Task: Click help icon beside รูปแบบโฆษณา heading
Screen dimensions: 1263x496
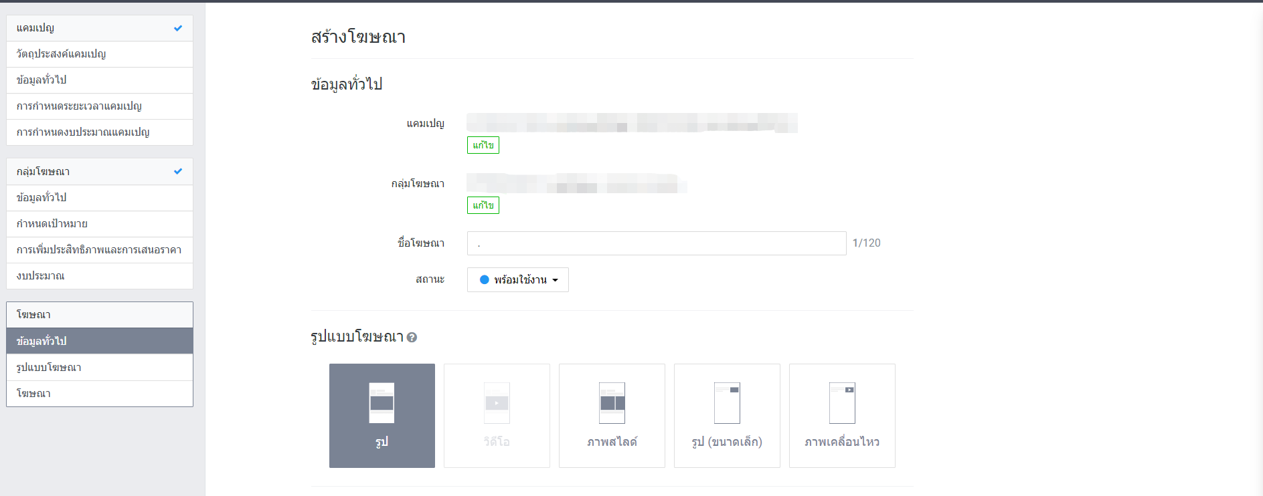Action: coord(412,338)
